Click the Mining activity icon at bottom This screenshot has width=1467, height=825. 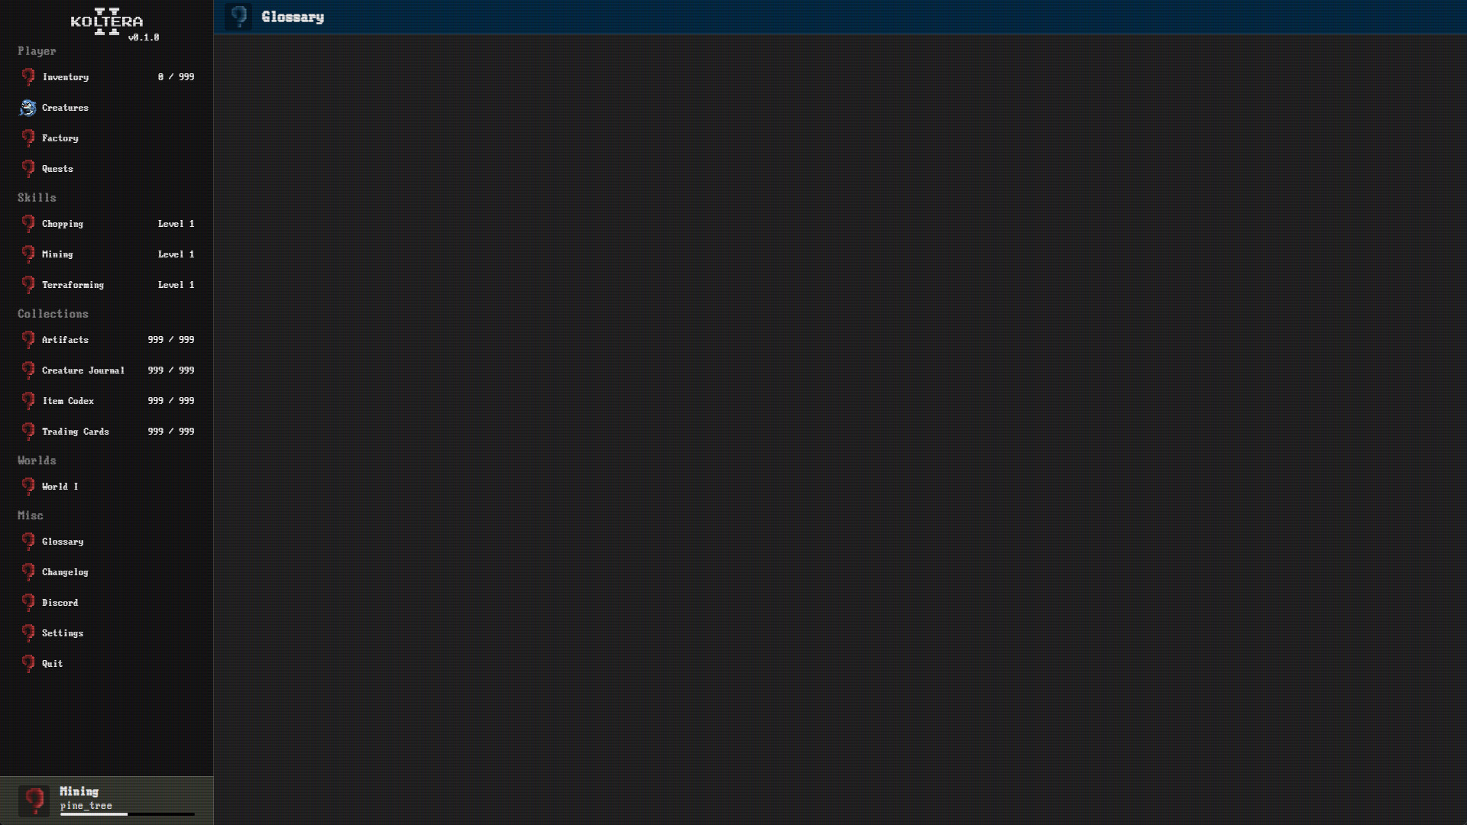coord(34,801)
